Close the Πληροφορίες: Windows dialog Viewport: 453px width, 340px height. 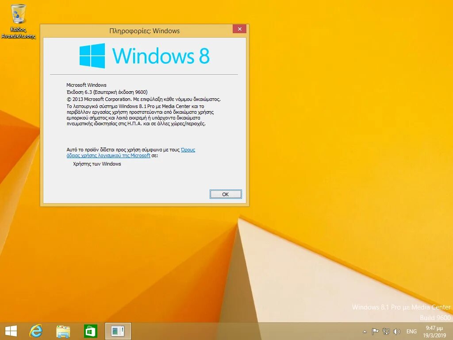click(x=239, y=29)
